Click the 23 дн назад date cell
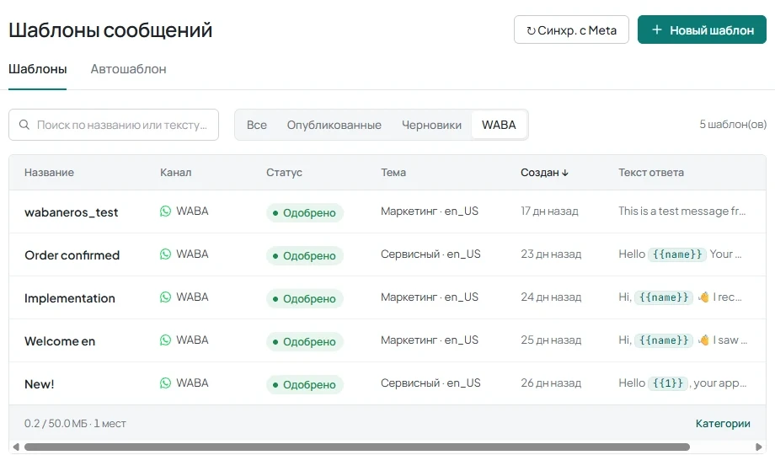This screenshot has height=455, width=775. point(551,254)
